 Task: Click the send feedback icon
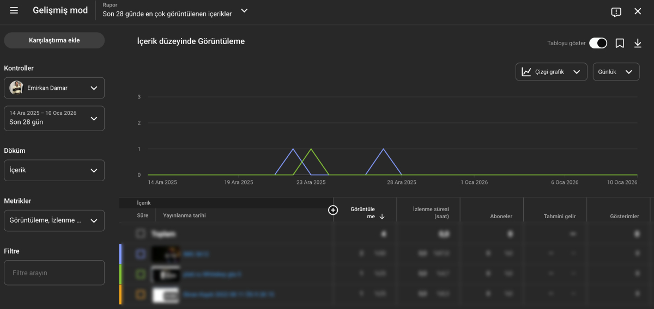tap(616, 12)
